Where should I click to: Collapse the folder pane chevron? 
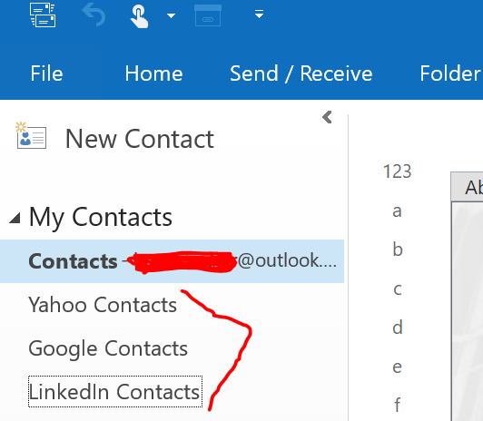327,117
